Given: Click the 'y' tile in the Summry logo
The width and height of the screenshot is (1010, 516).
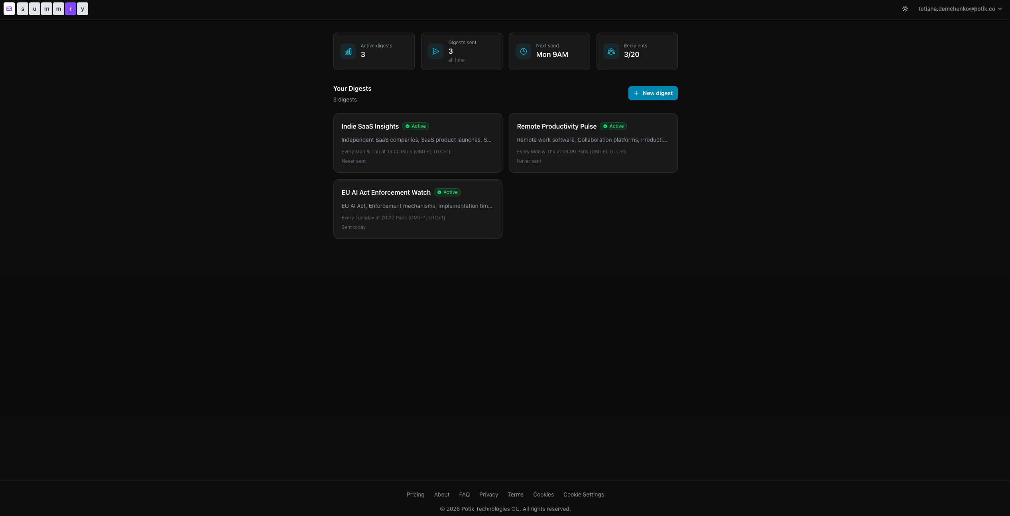Looking at the screenshot, I should (x=83, y=8).
